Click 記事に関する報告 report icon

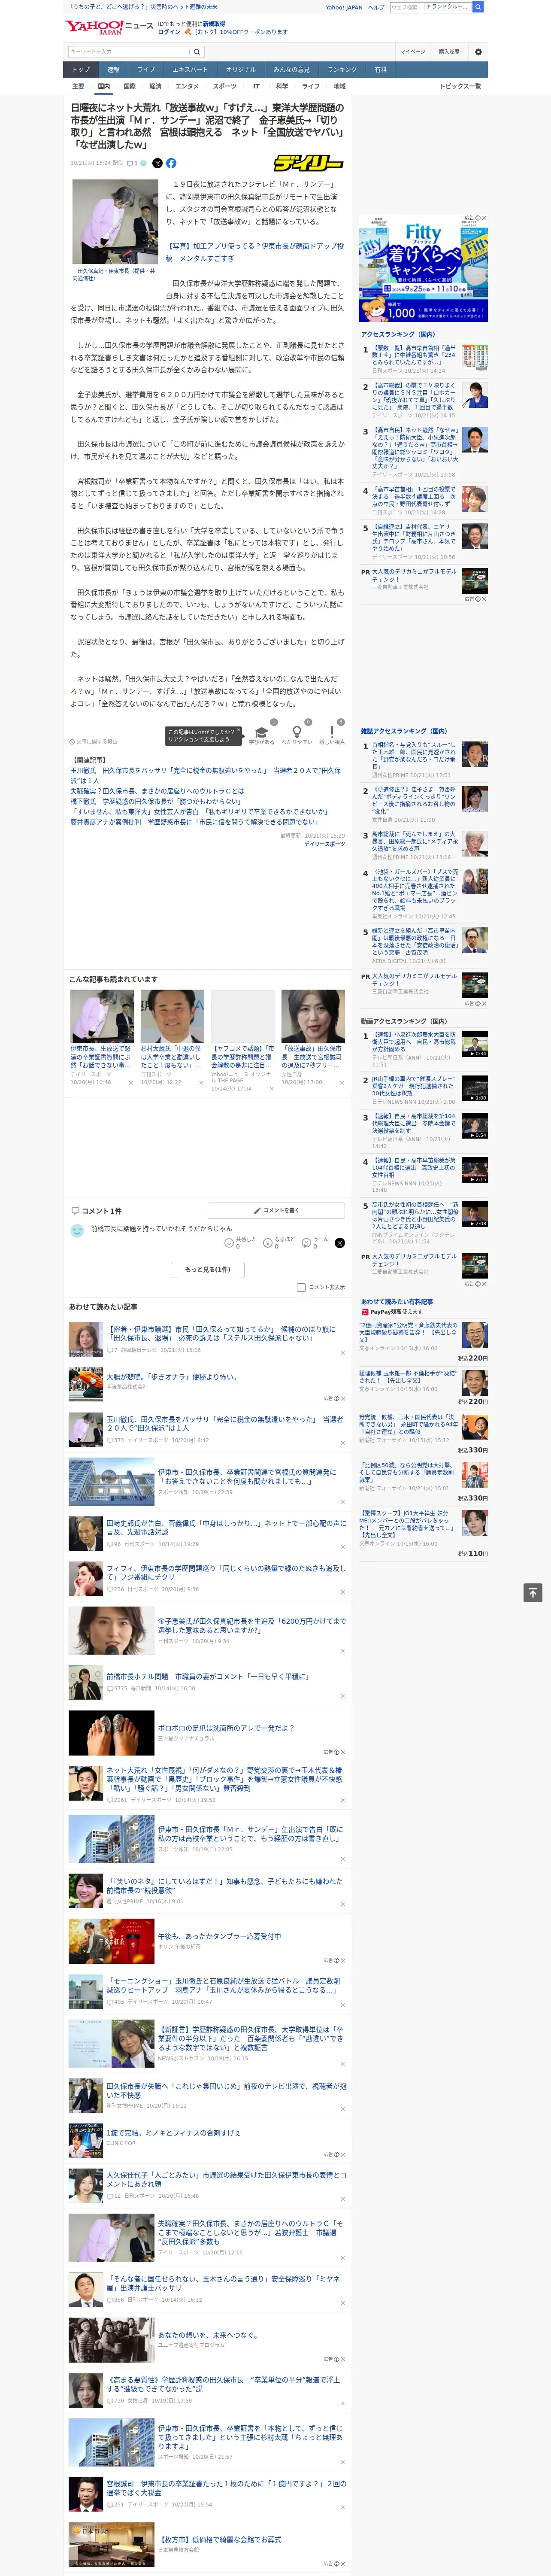94,741
